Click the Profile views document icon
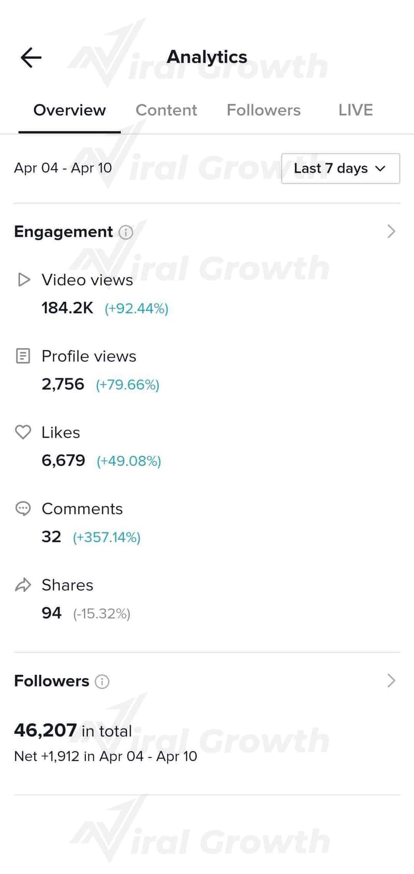 (x=23, y=356)
